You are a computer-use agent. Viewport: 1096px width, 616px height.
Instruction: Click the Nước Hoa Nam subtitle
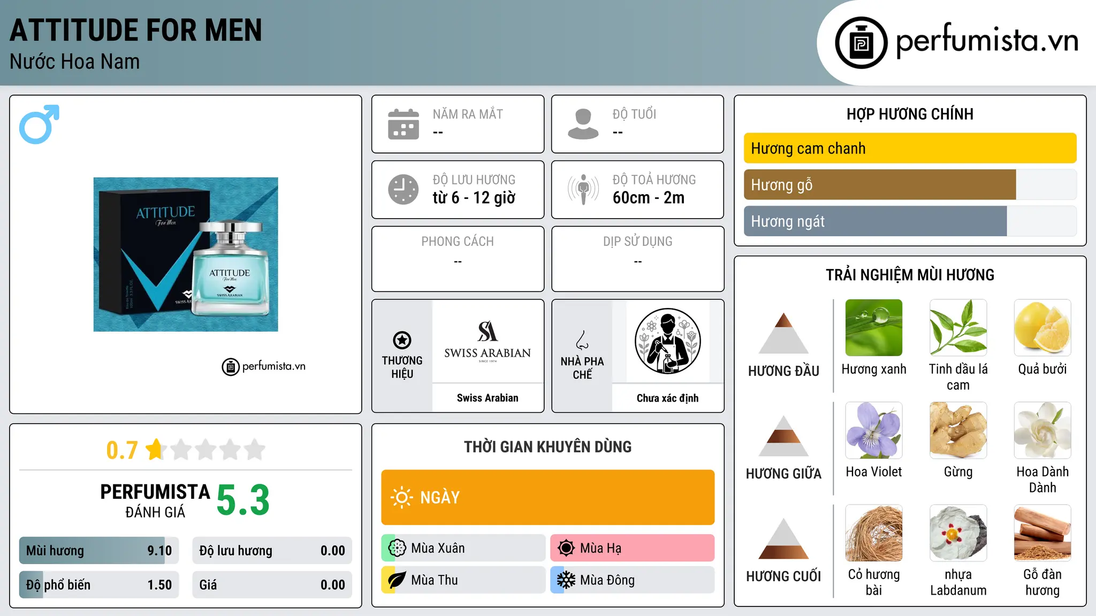[75, 61]
